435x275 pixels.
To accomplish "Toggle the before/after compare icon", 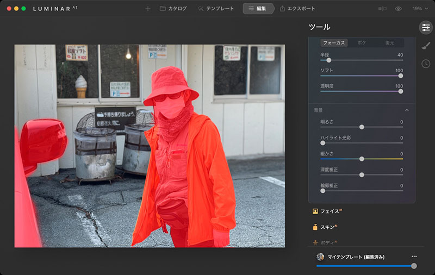I will point(382,9).
